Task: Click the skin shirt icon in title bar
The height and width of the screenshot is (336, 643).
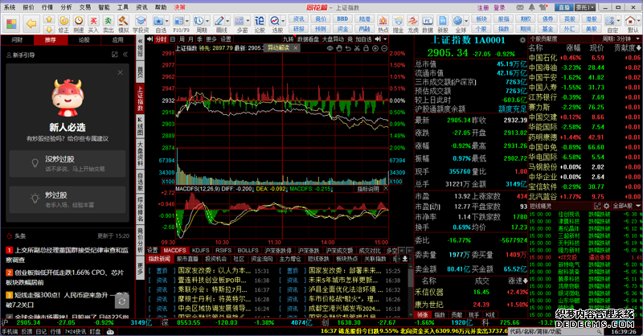Action: click(544, 7)
